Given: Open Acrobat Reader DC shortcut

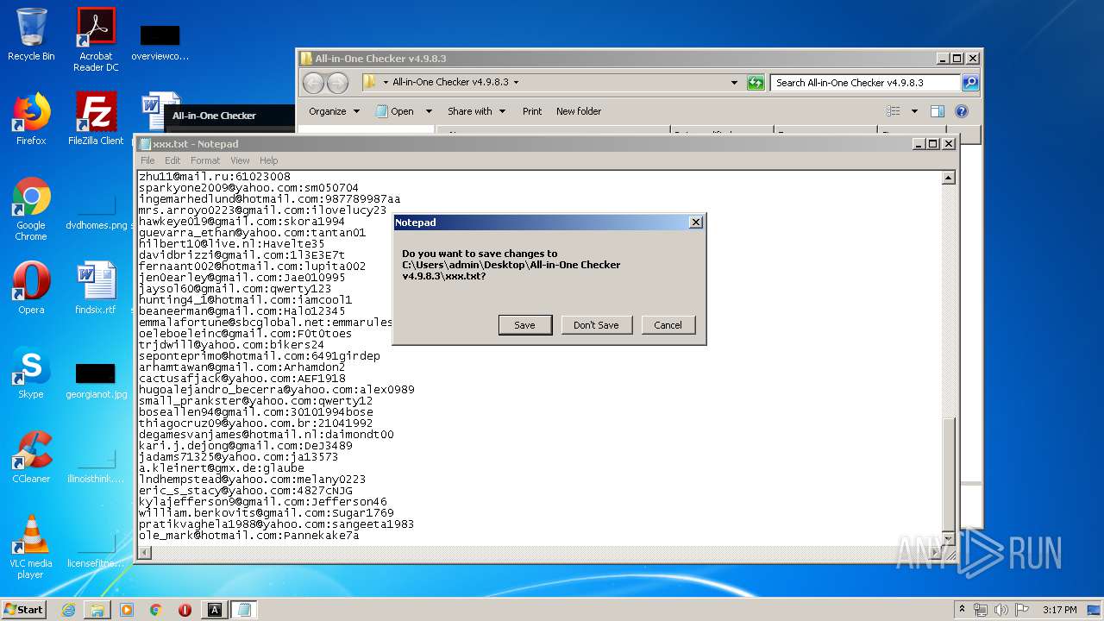Looking at the screenshot, I should click(96, 39).
